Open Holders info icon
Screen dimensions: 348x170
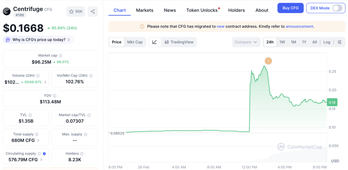82,154
